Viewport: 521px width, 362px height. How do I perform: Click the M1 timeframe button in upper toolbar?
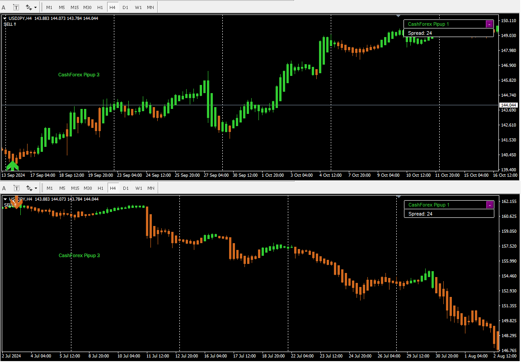click(x=49, y=7)
